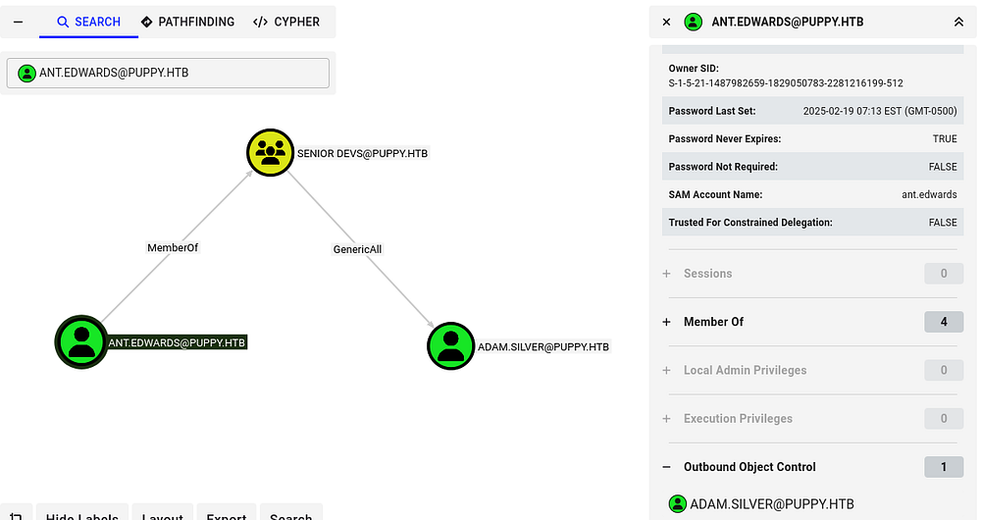Click the user icon in the details panel header
The height and width of the screenshot is (520, 981).
694,22
